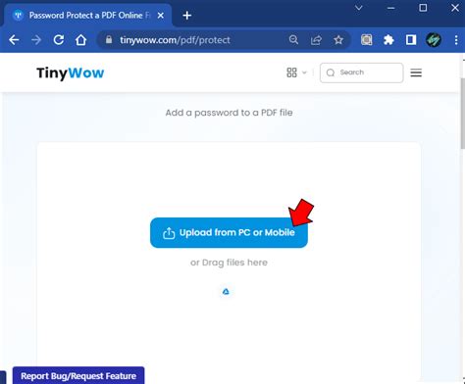Reload the current page

(x=59, y=40)
